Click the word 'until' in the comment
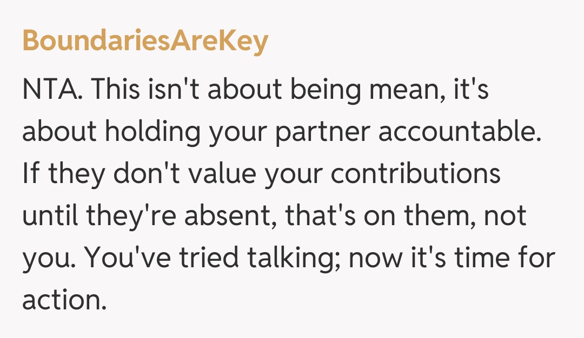The image size is (584, 338). pos(49,216)
